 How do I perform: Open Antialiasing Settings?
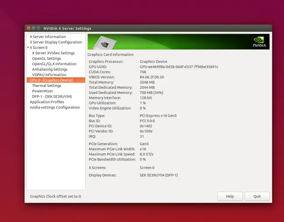tap(50, 69)
